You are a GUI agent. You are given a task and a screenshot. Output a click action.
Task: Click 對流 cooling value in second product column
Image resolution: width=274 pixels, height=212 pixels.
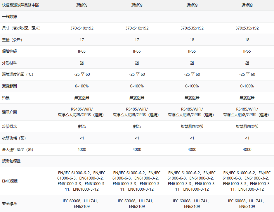tap(137, 126)
